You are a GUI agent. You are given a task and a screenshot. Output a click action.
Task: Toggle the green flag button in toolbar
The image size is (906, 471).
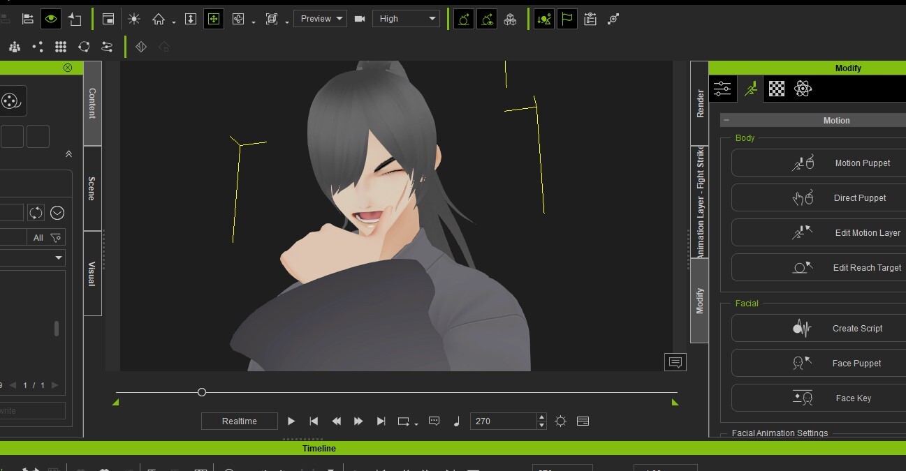[567, 19]
